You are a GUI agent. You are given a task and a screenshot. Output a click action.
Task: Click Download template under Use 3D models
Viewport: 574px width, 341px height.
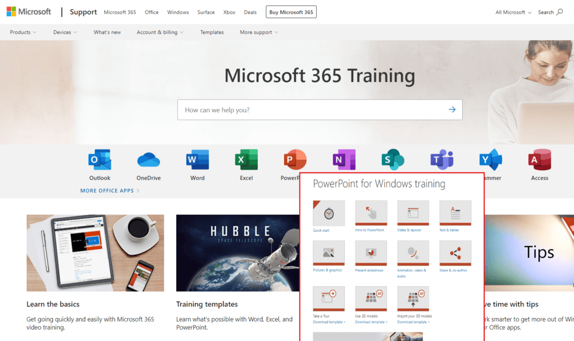click(x=371, y=322)
